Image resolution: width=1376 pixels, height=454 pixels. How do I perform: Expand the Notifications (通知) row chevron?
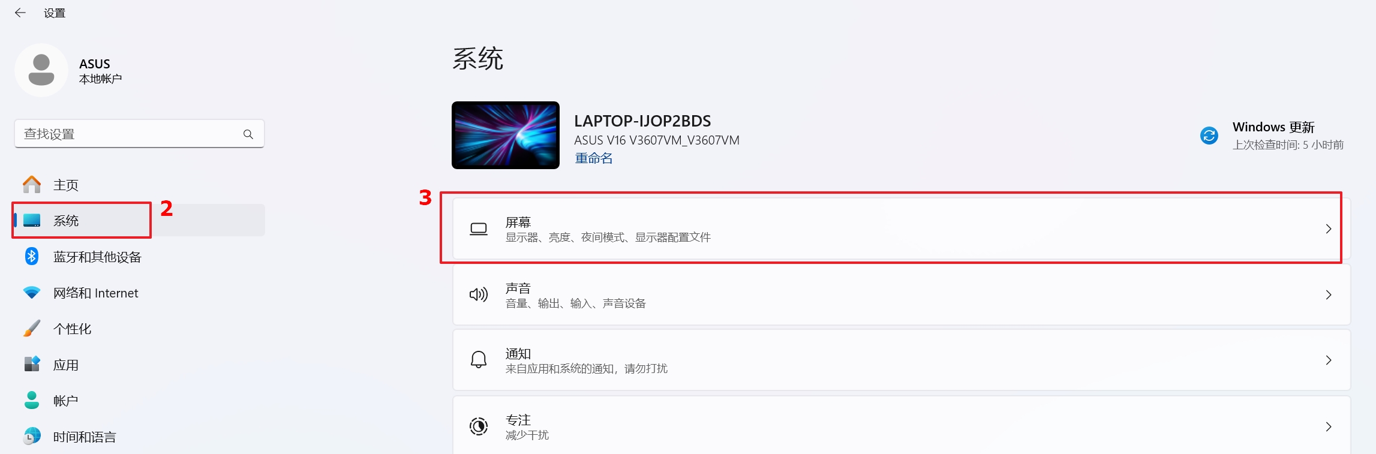tap(1329, 360)
